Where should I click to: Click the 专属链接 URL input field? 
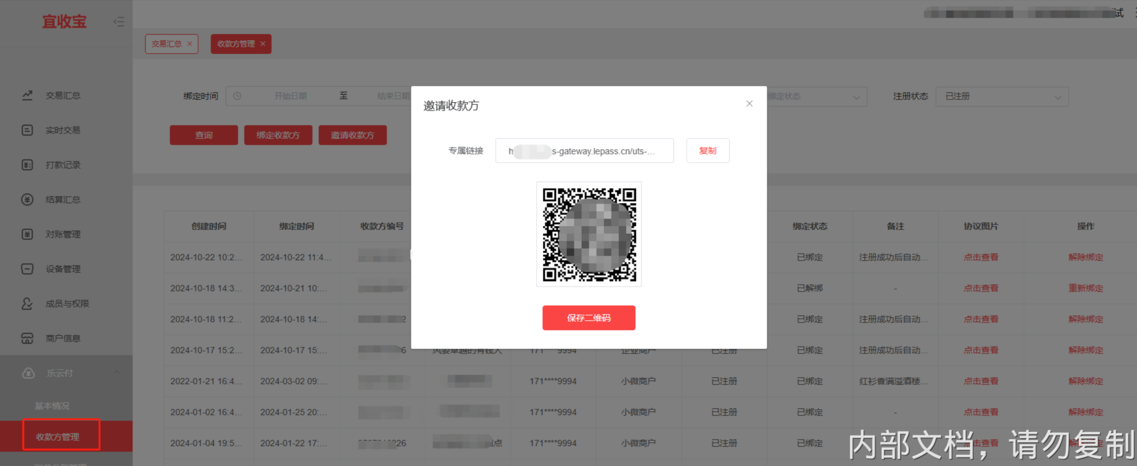click(584, 150)
